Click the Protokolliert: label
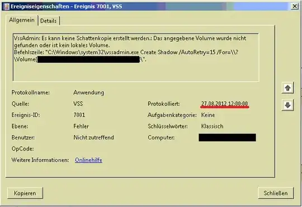 pos(164,104)
